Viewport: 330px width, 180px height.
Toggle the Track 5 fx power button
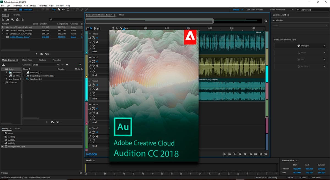click(94, 136)
